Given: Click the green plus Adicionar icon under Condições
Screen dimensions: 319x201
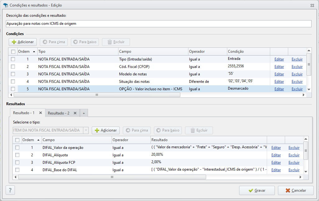Looking at the screenshot, I should (14, 42).
